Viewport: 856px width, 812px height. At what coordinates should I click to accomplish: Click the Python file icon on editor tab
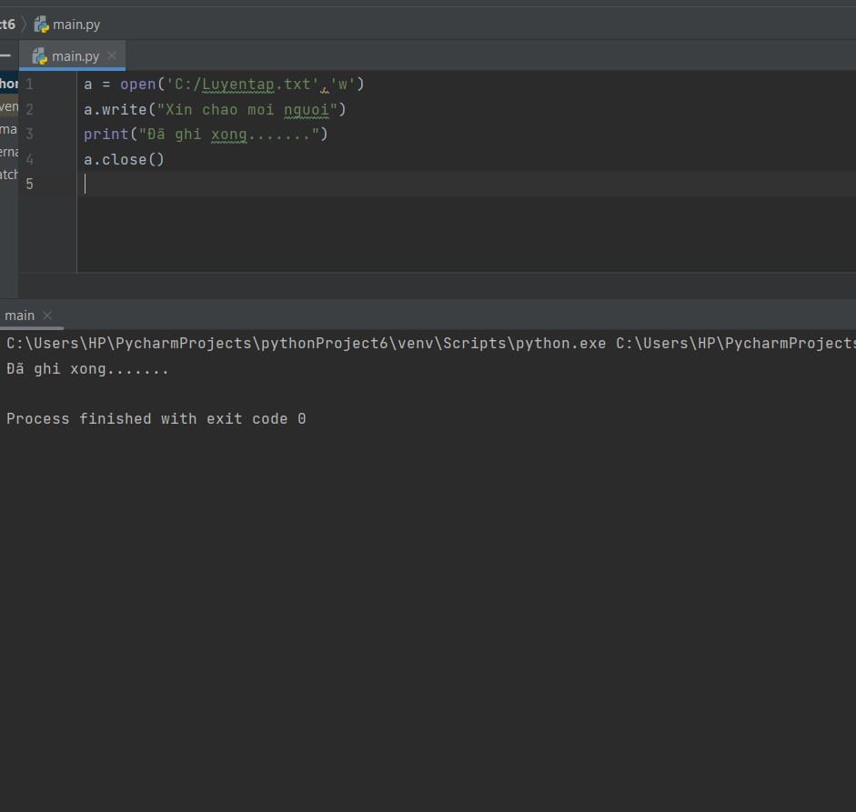[x=40, y=55]
